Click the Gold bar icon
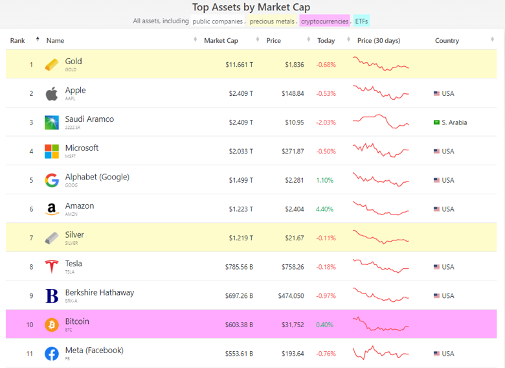This screenshot has height=368, width=505. click(52, 65)
